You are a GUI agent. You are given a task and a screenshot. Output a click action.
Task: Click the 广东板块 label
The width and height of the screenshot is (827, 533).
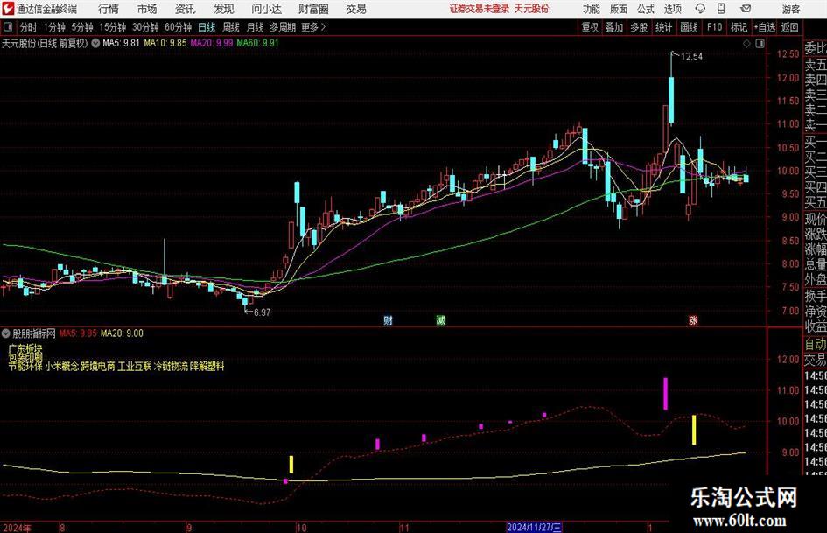click(x=25, y=349)
